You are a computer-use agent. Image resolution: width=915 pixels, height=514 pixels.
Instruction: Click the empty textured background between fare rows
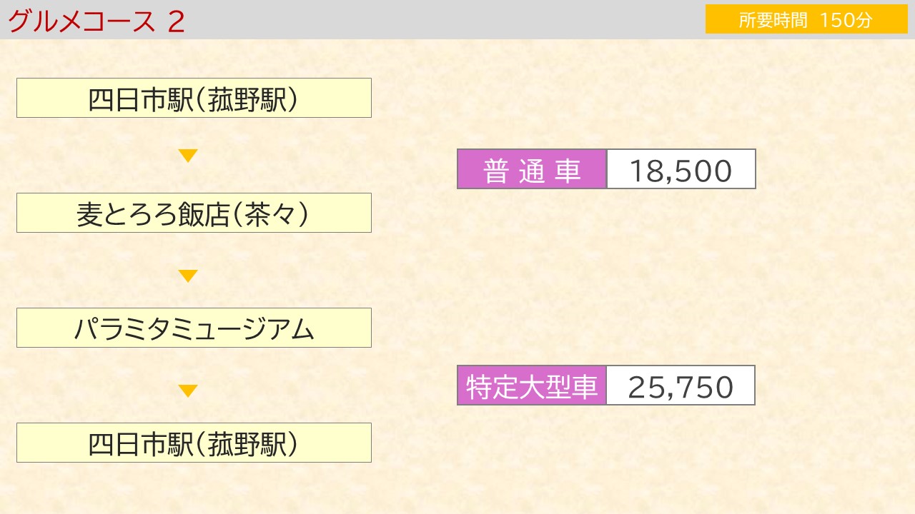606,277
